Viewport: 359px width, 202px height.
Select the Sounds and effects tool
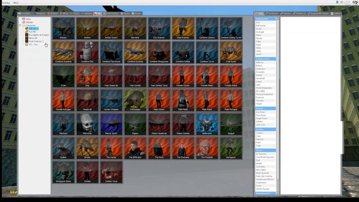(x=265, y=180)
